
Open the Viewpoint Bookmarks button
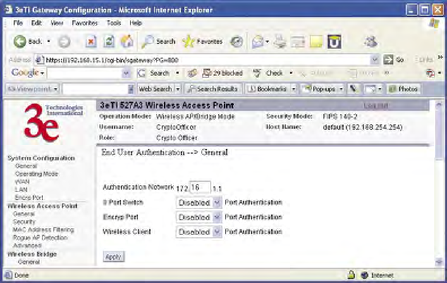coord(268,89)
